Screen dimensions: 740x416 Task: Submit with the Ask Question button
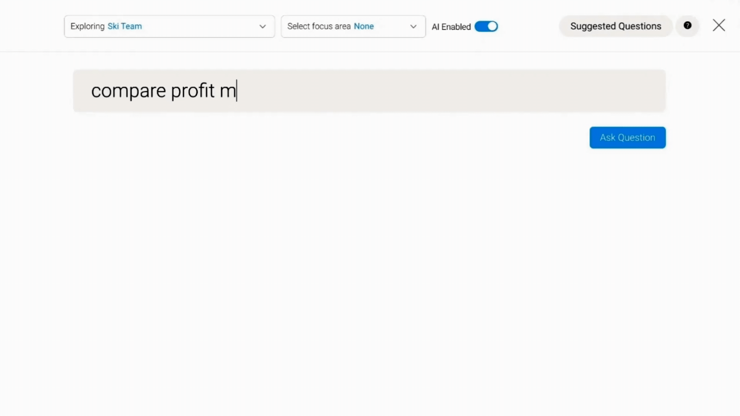pyautogui.click(x=627, y=138)
